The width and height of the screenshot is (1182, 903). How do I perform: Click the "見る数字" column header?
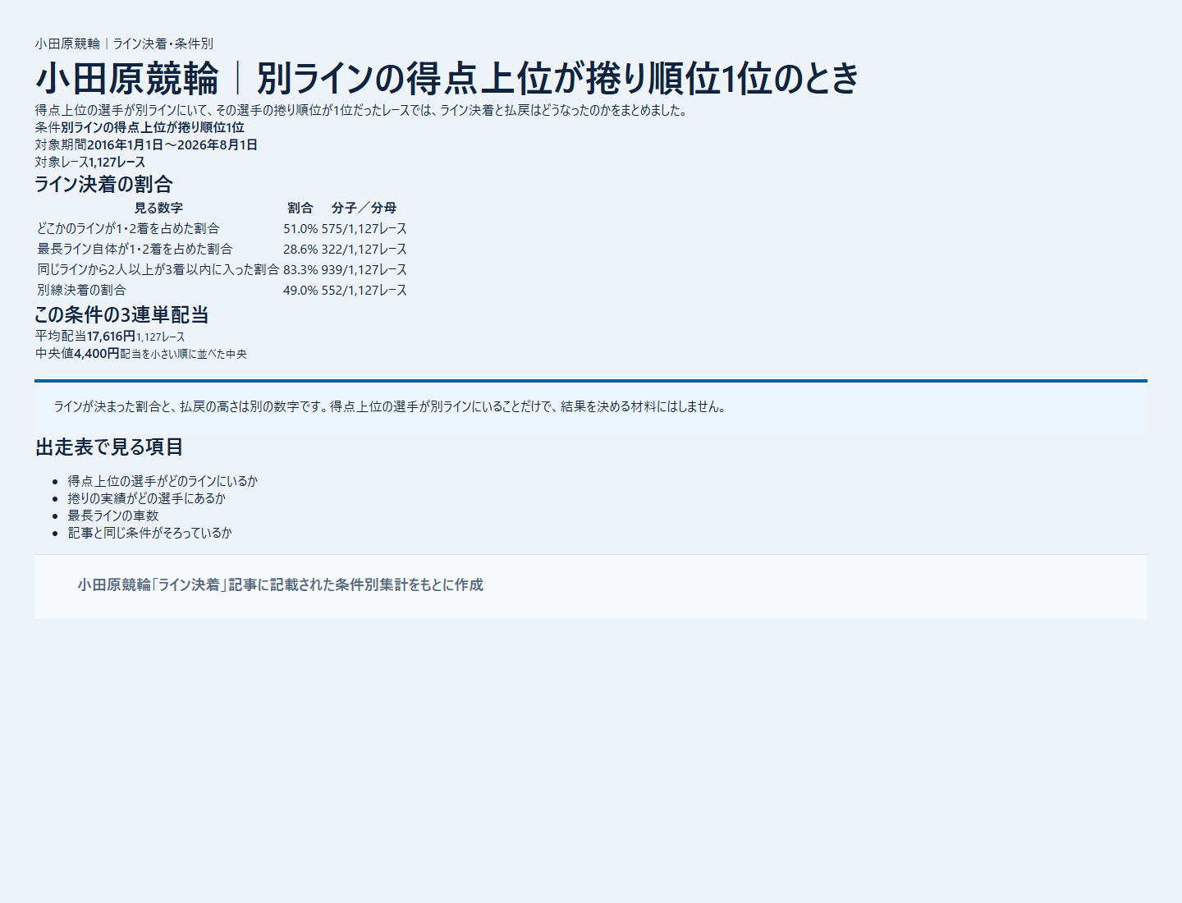click(x=158, y=209)
